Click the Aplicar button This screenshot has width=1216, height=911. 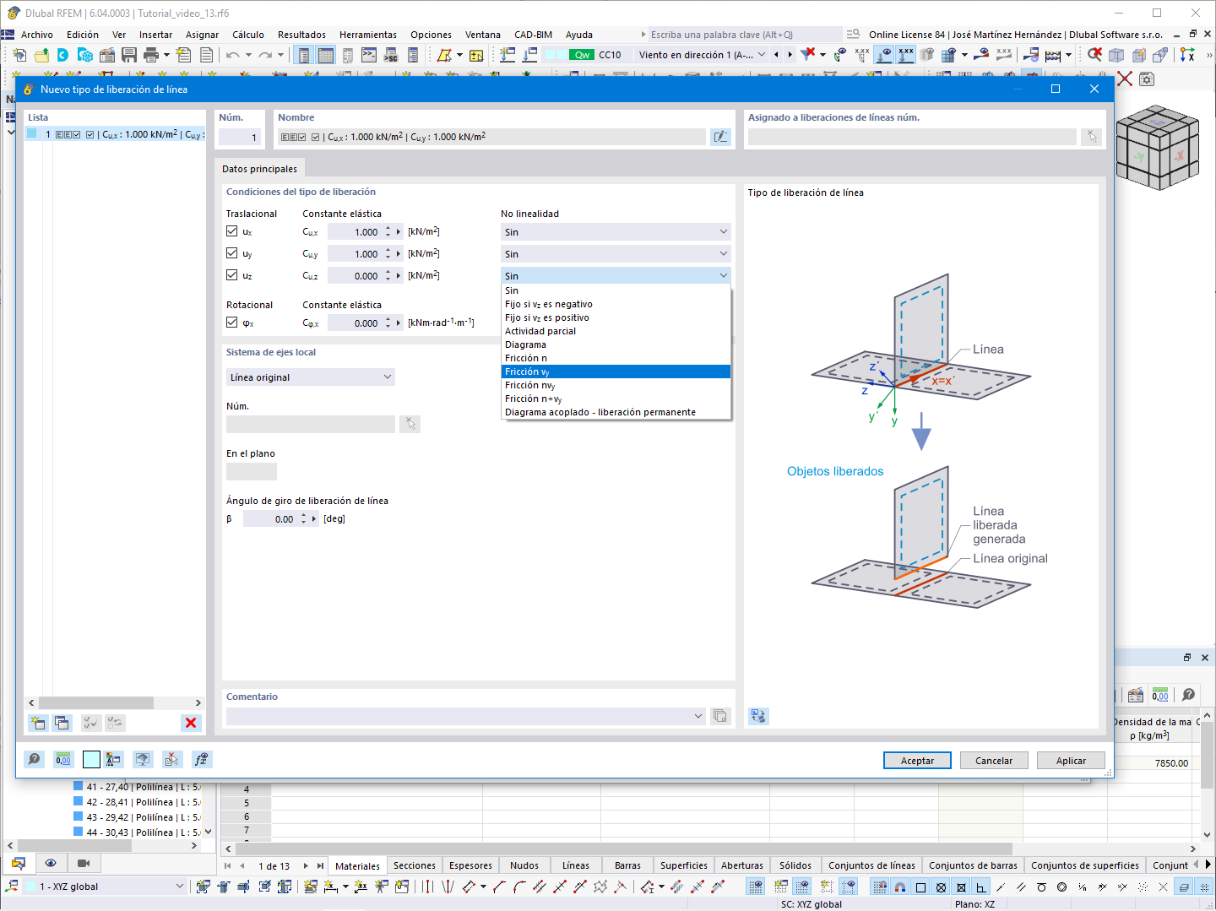1071,761
